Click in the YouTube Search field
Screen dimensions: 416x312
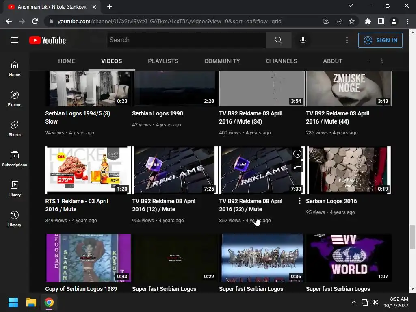tap(186, 40)
